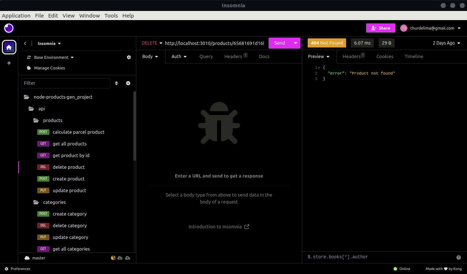Image resolution: width=467 pixels, height=274 pixels.
Task: Open the DELETE method dropdown
Action: point(152,43)
